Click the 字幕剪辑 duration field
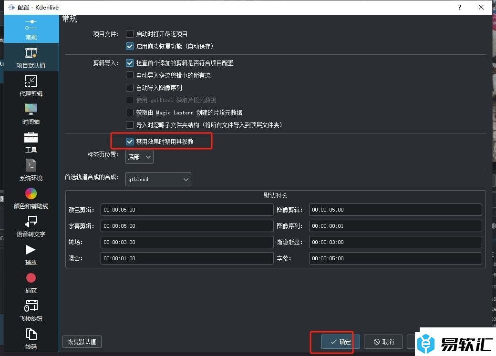This screenshot has width=496, height=356. pos(187,226)
